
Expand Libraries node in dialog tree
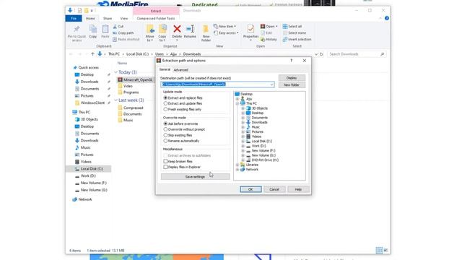[x=237, y=165]
